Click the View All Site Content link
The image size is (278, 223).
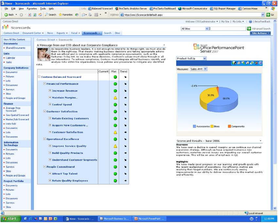[14, 40]
